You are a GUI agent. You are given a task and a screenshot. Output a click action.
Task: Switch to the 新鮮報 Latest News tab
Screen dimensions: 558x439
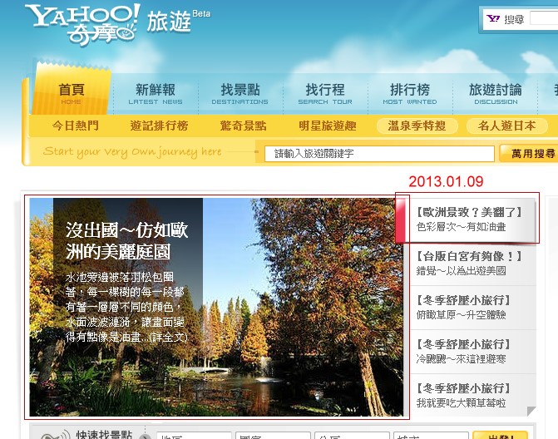[x=156, y=94]
